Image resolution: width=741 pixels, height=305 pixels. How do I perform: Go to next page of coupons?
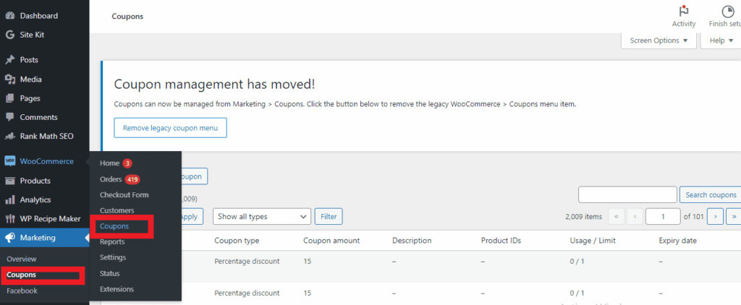pyautogui.click(x=716, y=217)
